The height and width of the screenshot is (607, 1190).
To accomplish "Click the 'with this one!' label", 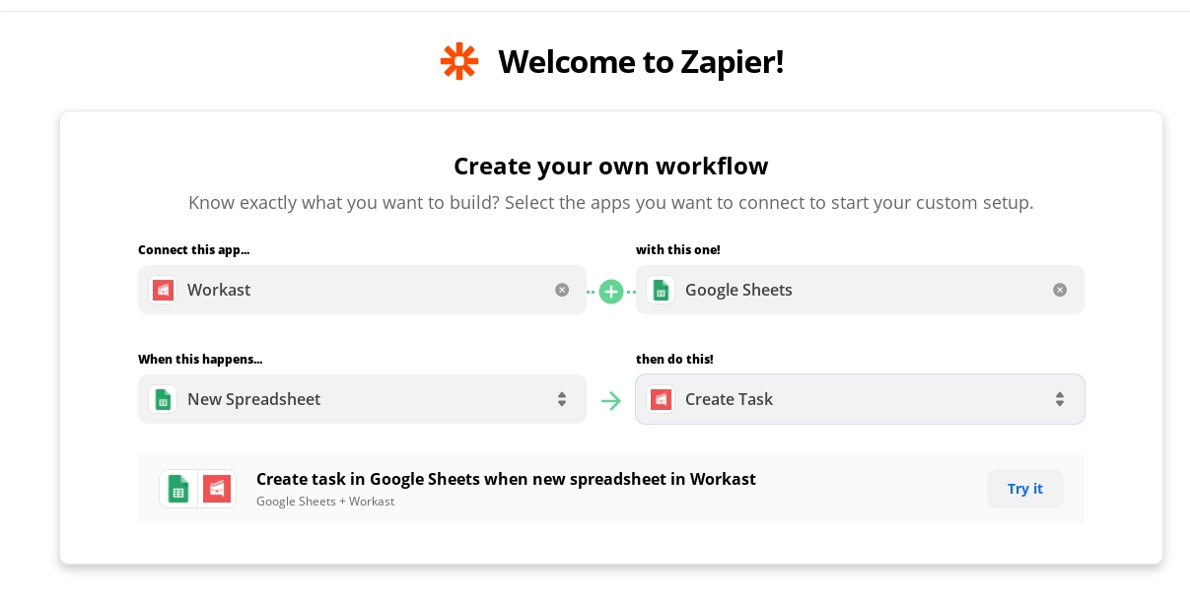I will (x=678, y=249).
